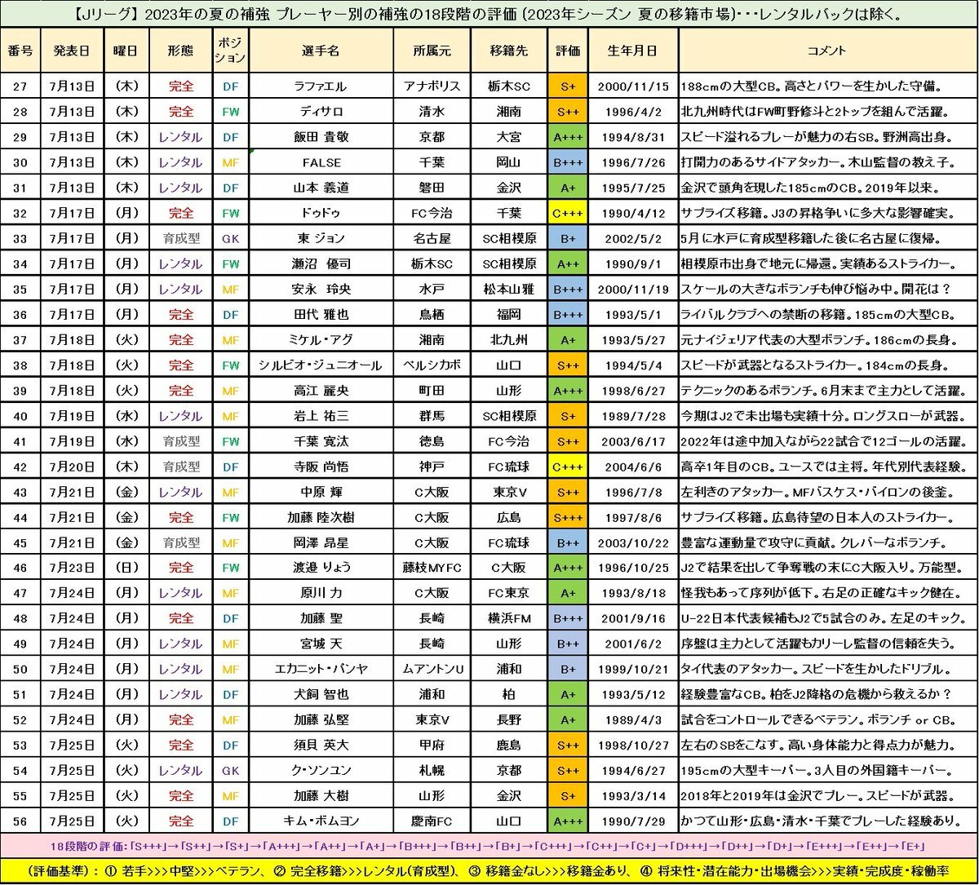This screenshot has height=885, width=979.
Task: Select the player cell 岡澤 昂星
Action: 320,542
